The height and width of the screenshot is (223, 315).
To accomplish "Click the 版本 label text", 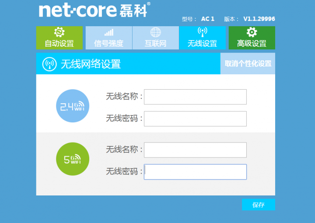I will tap(231, 19).
